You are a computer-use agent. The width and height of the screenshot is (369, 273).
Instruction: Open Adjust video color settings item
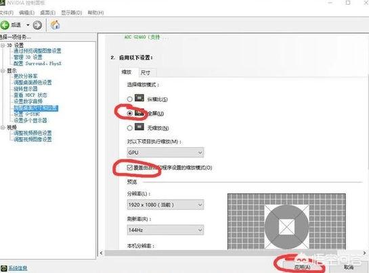(x=32, y=133)
